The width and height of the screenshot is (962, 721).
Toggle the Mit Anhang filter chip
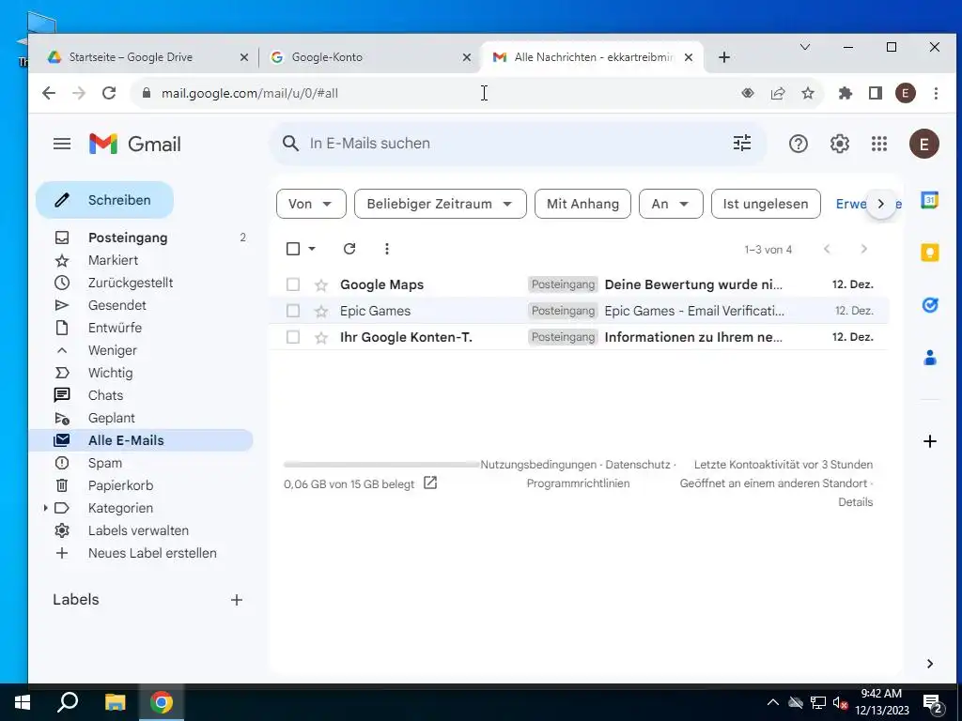(582, 204)
